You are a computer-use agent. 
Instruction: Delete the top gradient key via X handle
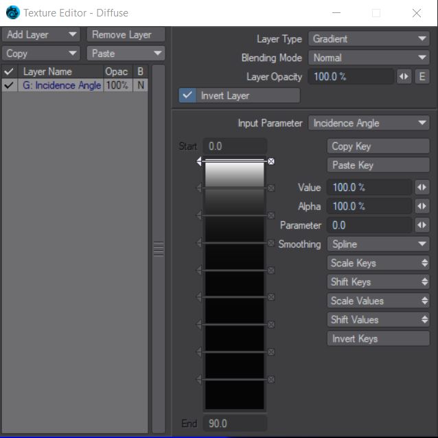pyautogui.click(x=271, y=161)
